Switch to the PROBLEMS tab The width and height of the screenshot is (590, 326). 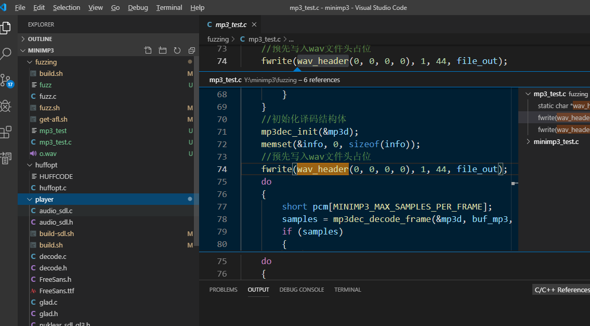coord(223,290)
